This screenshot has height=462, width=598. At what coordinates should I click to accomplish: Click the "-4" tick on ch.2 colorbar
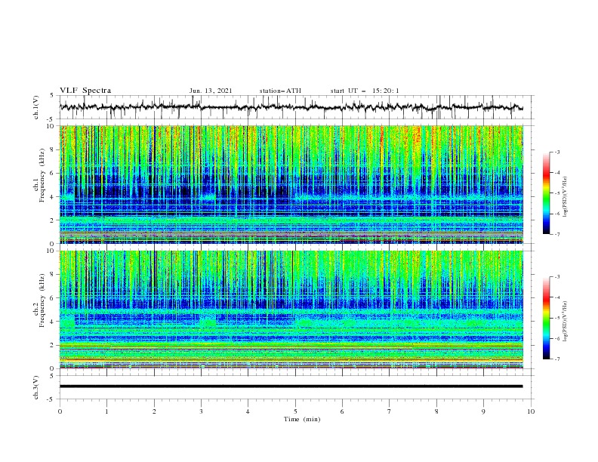pyautogui.click(x=556, y=297)
